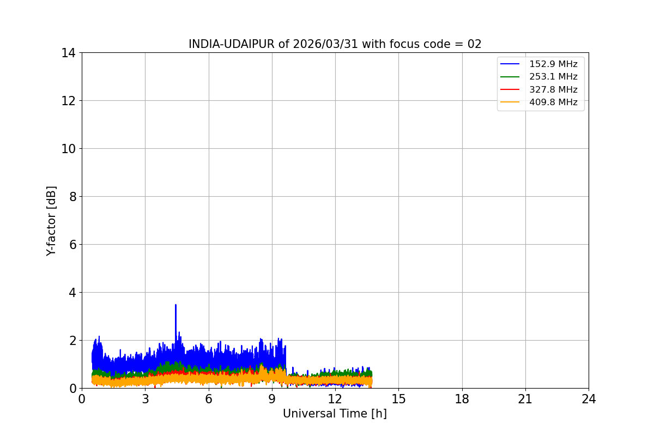Viewport: 654px width, 436px height.
Task: Click the blue spike peak near 3.5 dB
Action: coord(175,305)
